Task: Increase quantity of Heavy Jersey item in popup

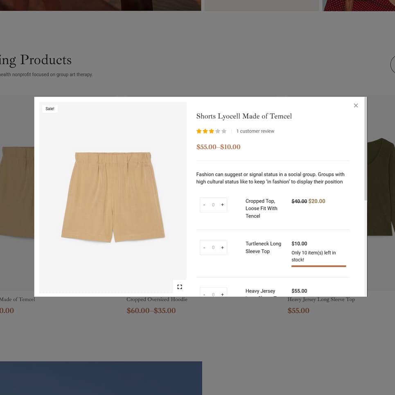Action: click(x=223, y=294)
